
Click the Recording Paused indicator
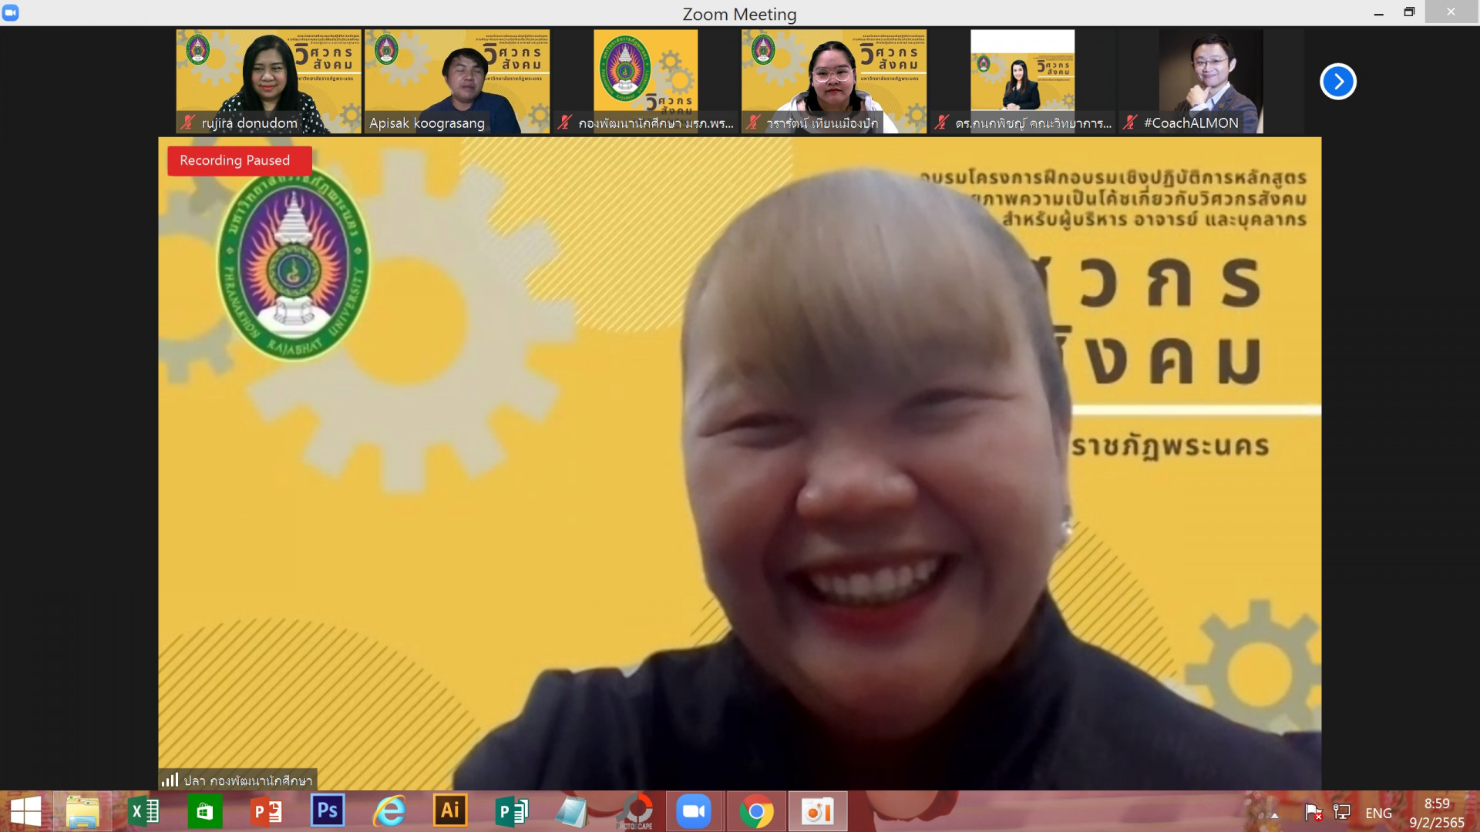coord(240,161)
